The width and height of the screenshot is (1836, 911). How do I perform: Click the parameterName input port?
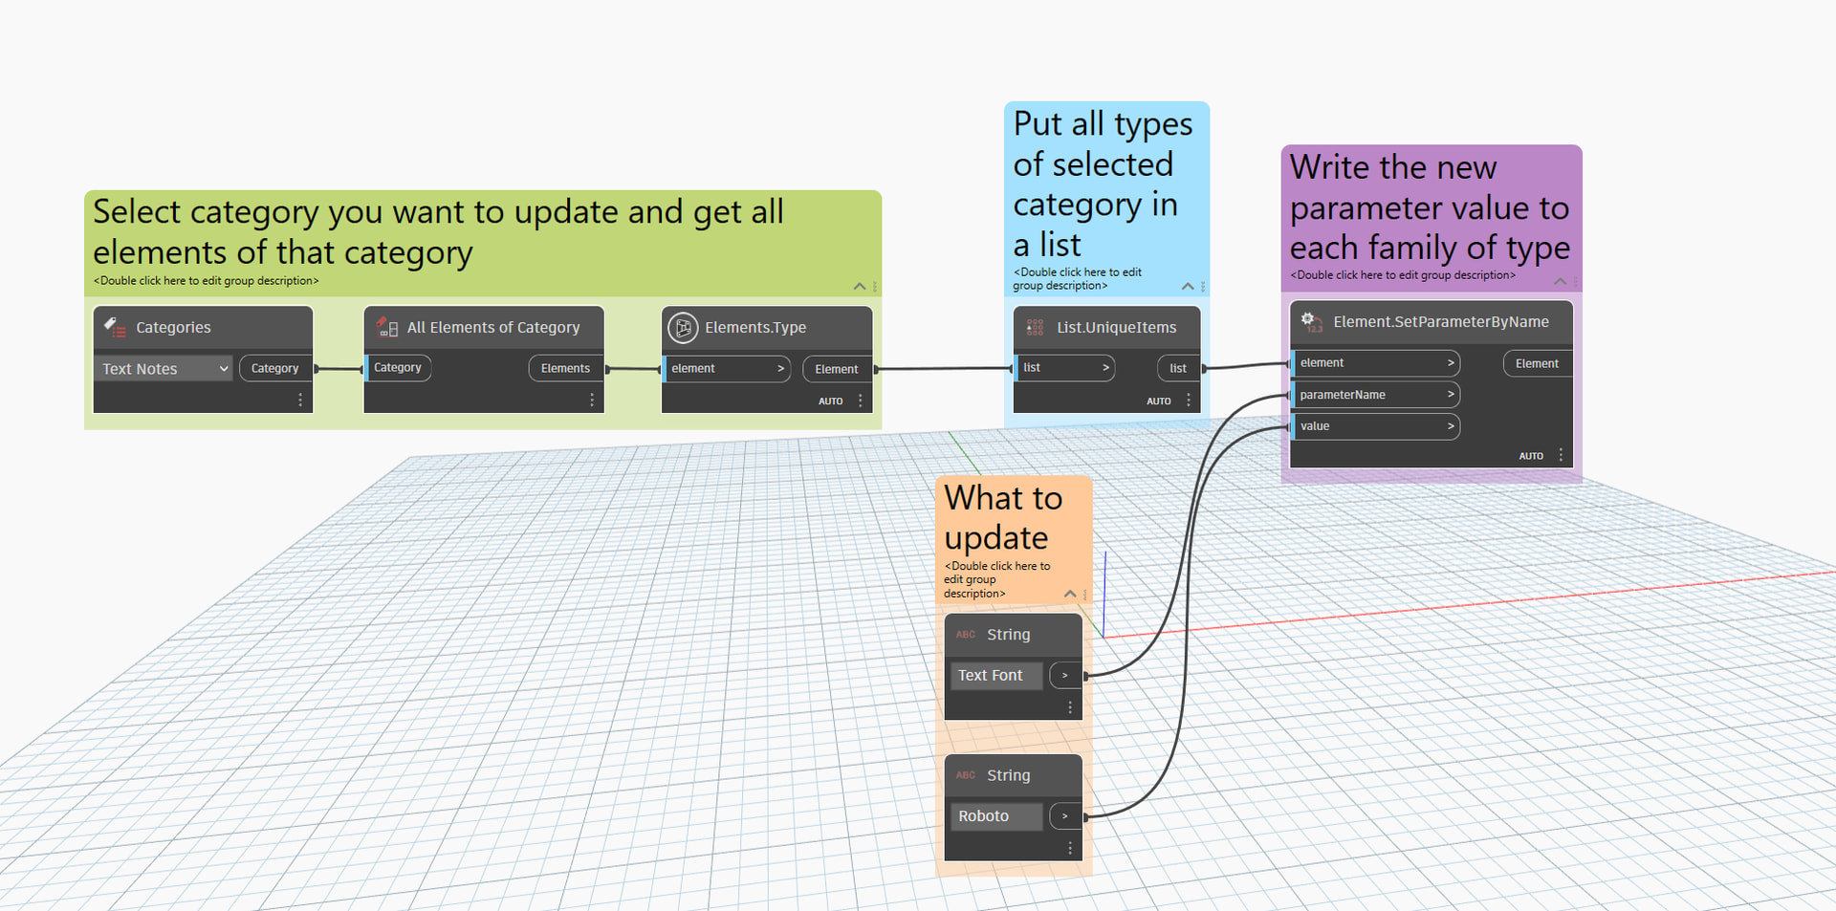point(1375,395)
